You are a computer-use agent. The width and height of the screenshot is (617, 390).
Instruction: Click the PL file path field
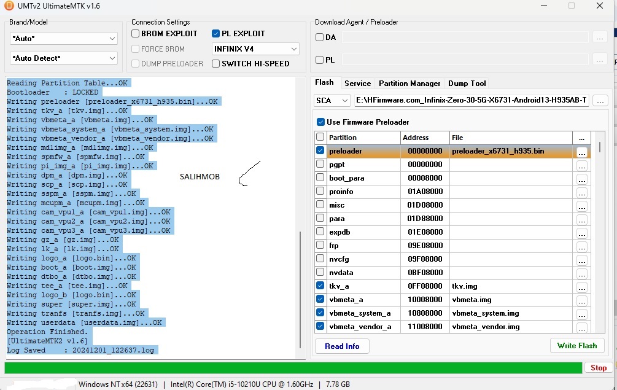click(x=465, y=60)
